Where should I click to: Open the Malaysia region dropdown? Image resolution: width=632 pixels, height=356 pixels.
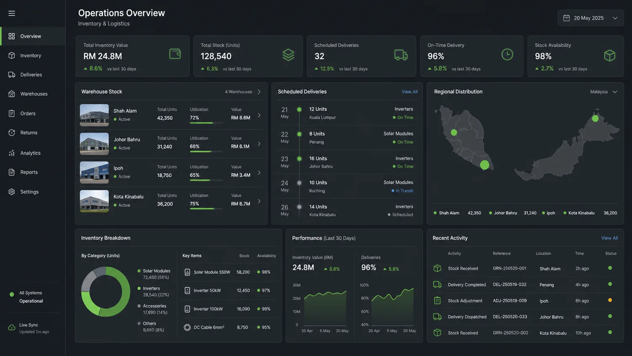point(603,92)
